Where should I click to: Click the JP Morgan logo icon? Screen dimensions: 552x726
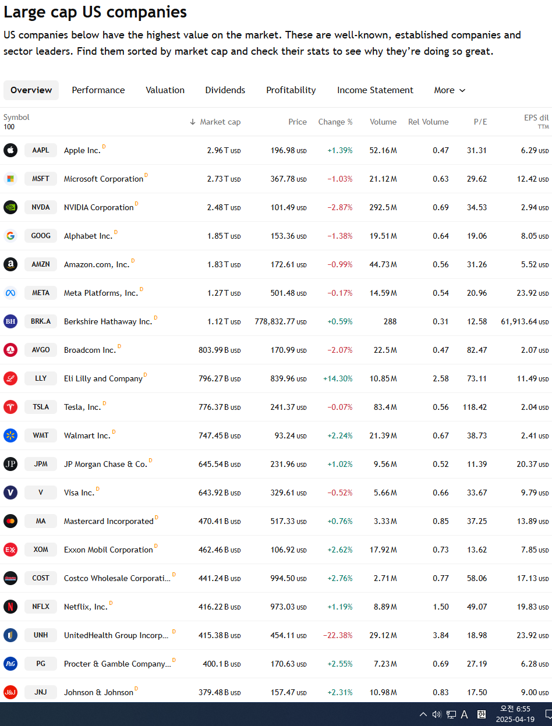pos(10,464)
